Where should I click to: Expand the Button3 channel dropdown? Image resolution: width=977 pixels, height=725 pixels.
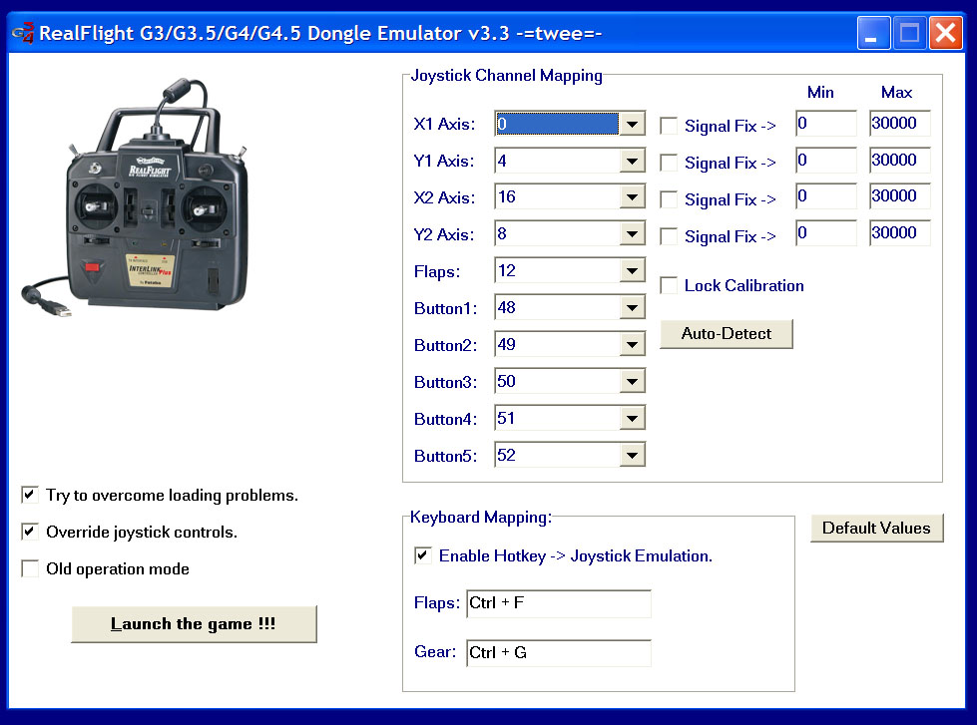click(x=633, y=381)
